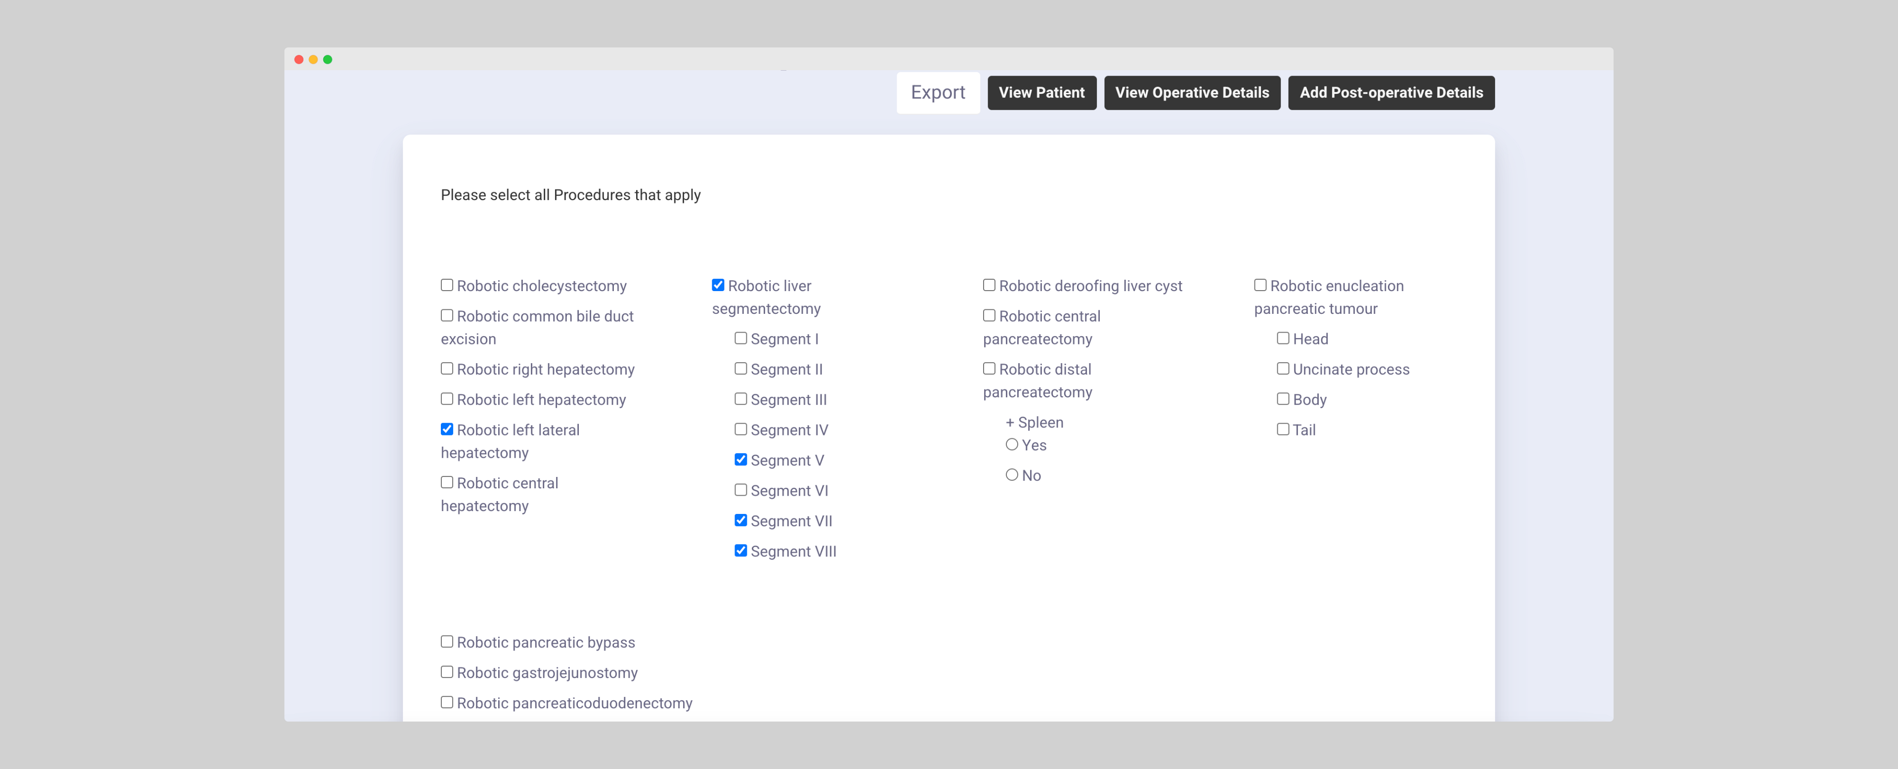Click Add Post-operative Details button
This screenshot has width=1898, height=769.
point(1390,93)
